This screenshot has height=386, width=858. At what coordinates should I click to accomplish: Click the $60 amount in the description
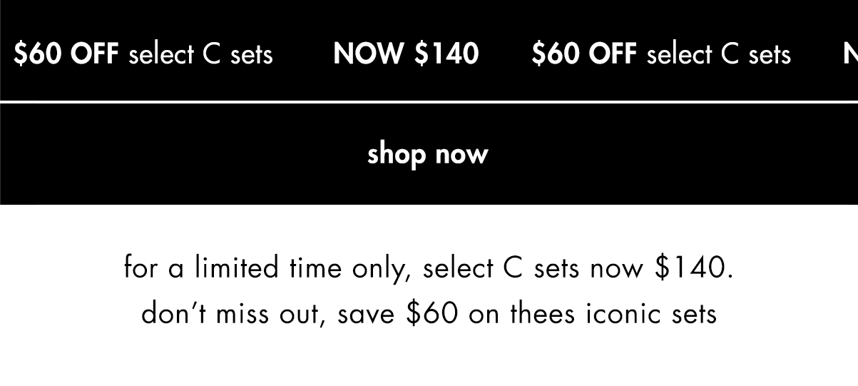click(x=431, y=314)
